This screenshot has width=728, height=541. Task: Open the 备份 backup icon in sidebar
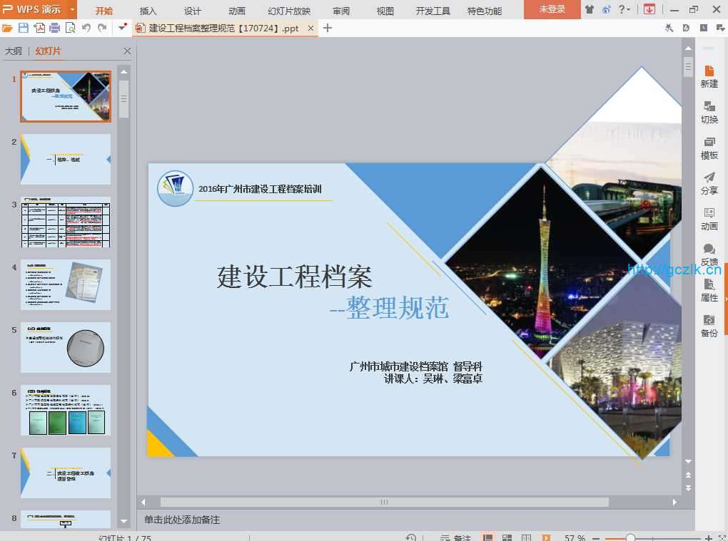pos(709,326)
